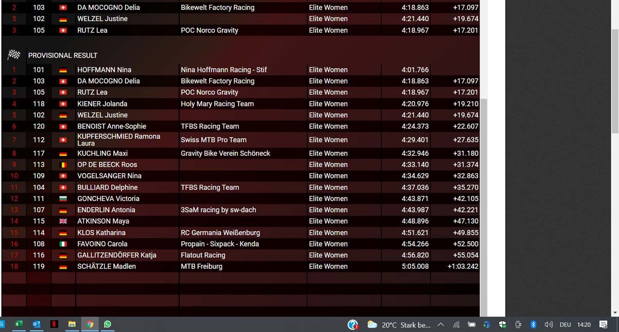This screenshot has height=332, width=619.
Task: Open WhatsApp from the taskbar
Action: tap(108, 324)
